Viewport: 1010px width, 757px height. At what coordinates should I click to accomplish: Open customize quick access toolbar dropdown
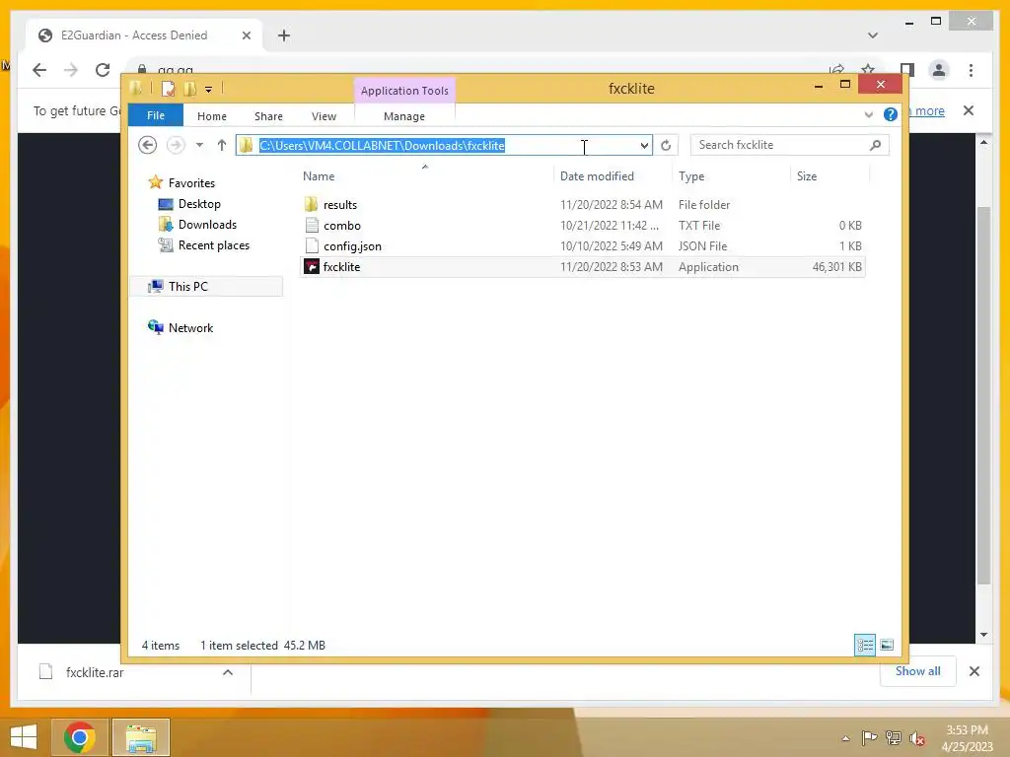click(209, 90)
